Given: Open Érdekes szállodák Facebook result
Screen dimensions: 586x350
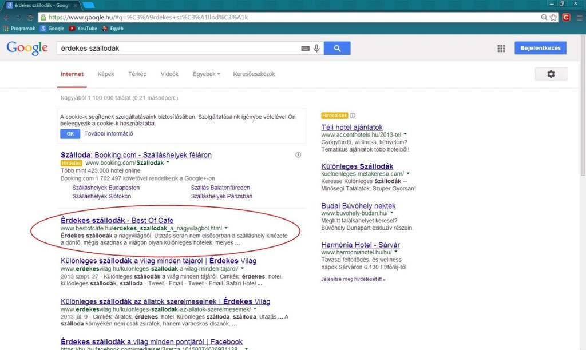Looking at the screenshot, I should pos(151,342).
